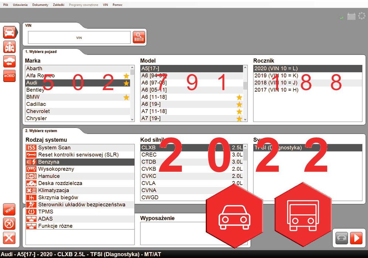
Task: Open the car vehicle selection sidebar icon
Action: [x=9, y=32]
